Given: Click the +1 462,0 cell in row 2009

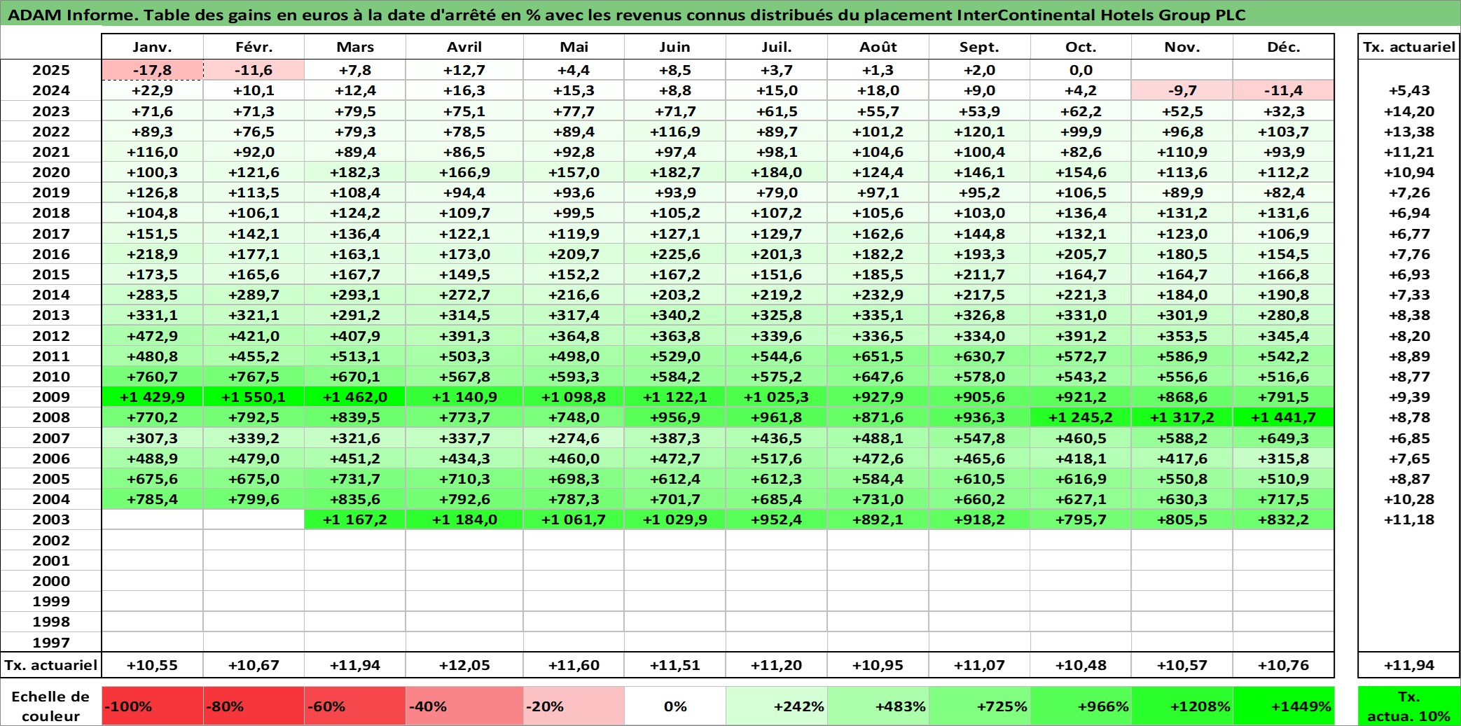Looking at the screenshot, I should click(x=355, y=397).
